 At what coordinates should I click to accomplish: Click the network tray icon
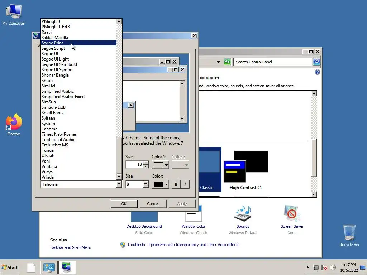pyautogui.click(x=315, y=267)
